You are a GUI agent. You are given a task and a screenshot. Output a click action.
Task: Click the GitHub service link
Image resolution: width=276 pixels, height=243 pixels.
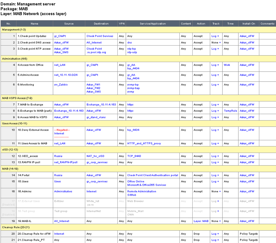pyautogui.click(x=132, y=195)
